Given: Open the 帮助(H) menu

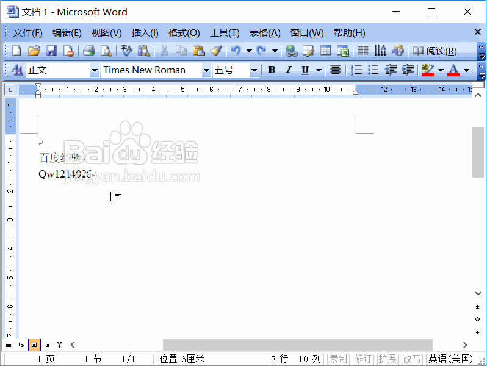Looking at the screenshot, I should pos(350,33).
